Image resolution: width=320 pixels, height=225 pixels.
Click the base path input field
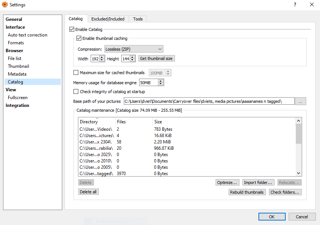[209, 101]
